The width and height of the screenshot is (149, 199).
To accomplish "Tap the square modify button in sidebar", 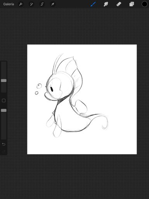I will pos(3,100).
